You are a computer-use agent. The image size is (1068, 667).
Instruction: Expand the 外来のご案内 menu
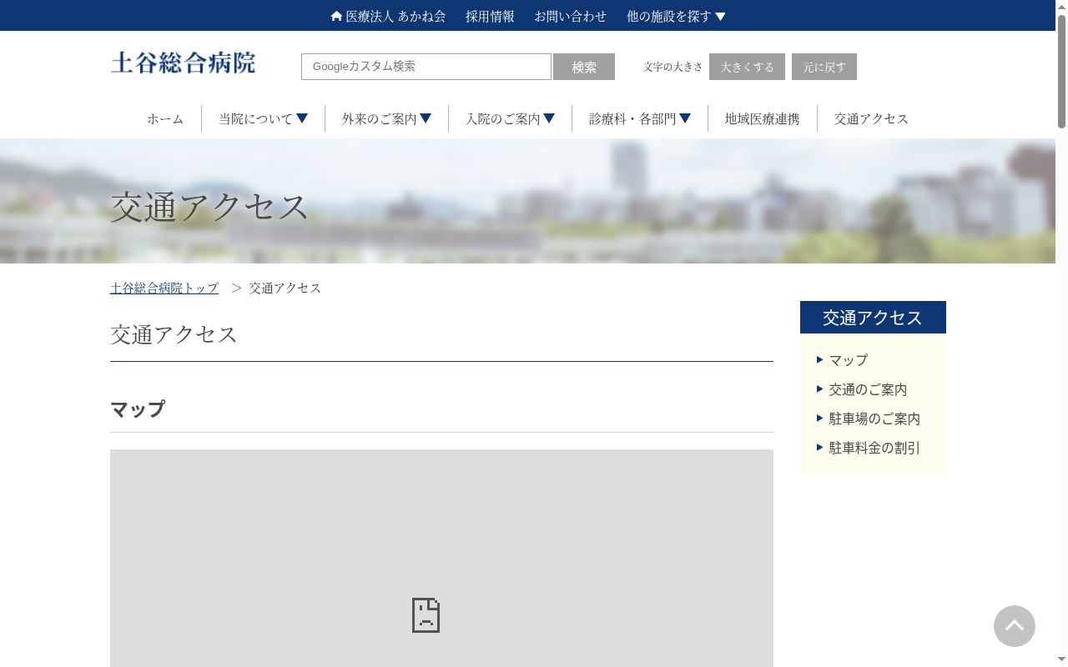click(387, 118)
